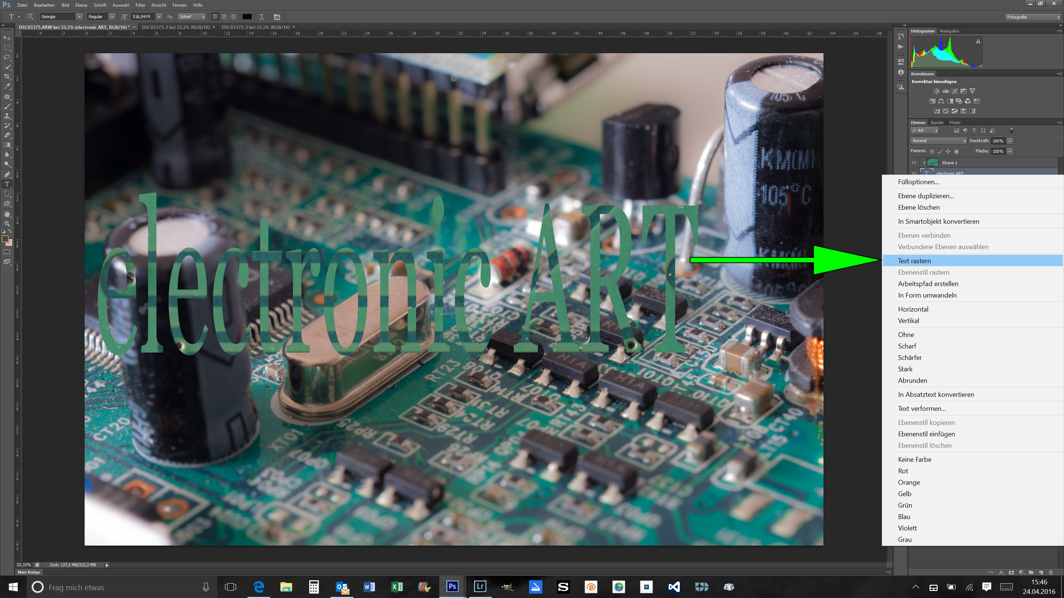The height and width of the screenshot is (598, 1064).
Task: Select the Crop tool
Action: coord(7,77)
